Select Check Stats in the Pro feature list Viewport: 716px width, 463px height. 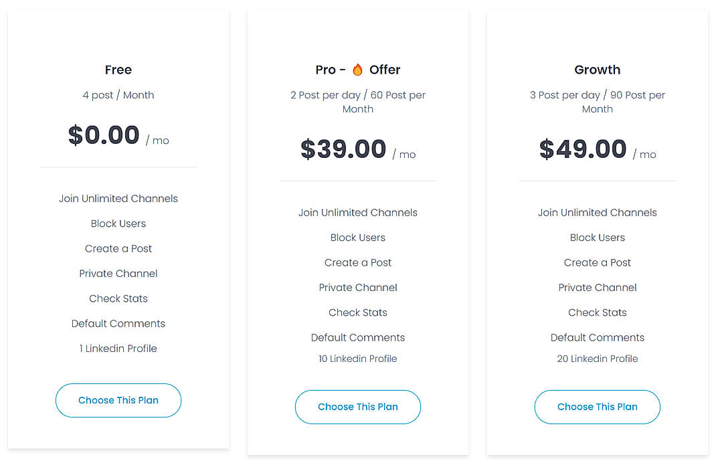coord(358,312)
